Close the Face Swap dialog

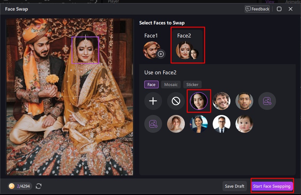[x=290, y=9]
